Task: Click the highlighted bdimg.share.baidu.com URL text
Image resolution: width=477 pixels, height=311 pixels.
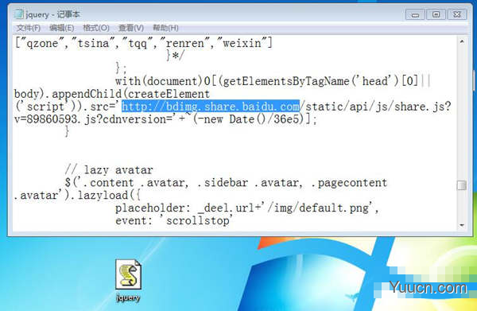Action: 211,107
